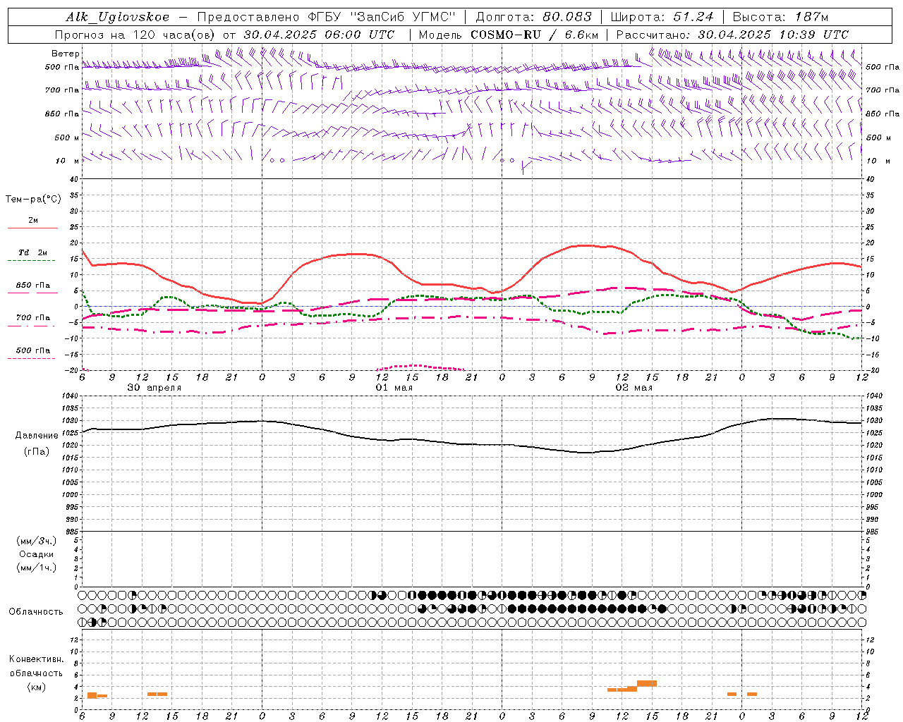Click the forecast start "30.04.2025 06:00 UTC"
The height and width of the screenshot is (722, 903).
(319, 35)
